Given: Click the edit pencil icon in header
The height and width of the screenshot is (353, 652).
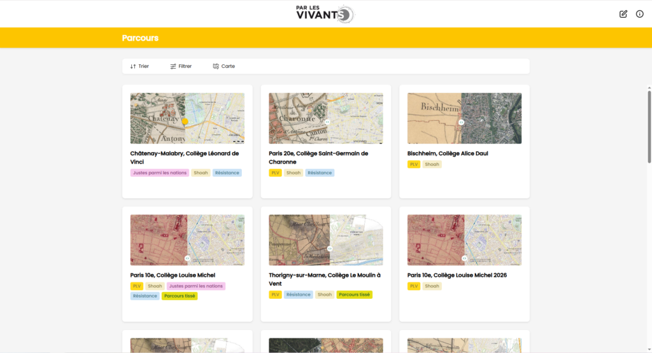Looking at the screenshot, I should (x=623, y=14).
